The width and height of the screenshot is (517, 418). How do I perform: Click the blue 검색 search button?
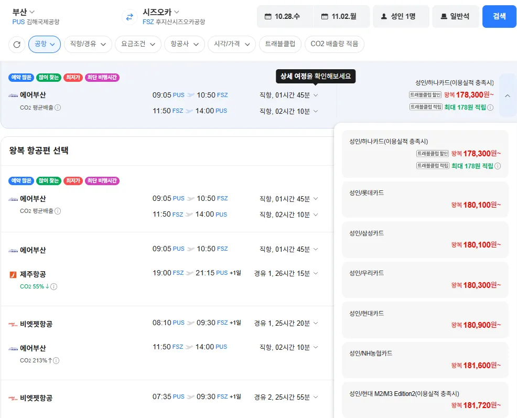(499, 16)
